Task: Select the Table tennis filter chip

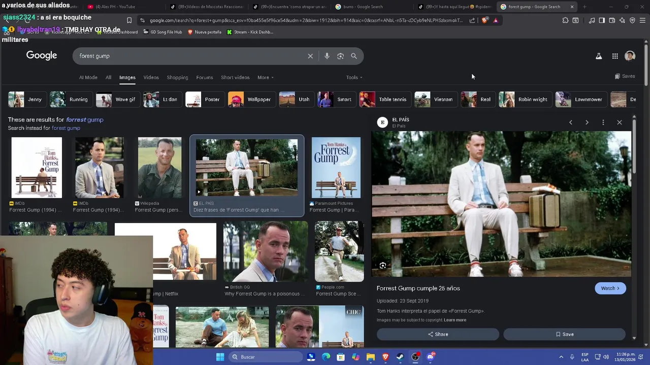Action: click(385, 99)
